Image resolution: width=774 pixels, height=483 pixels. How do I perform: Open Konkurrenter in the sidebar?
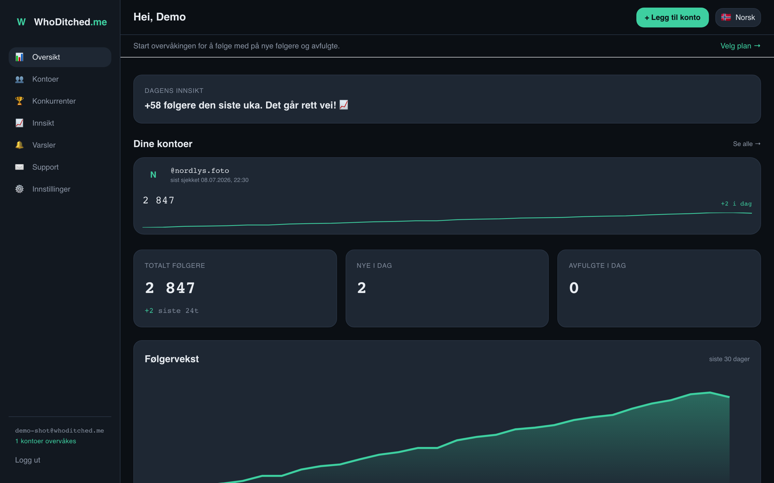click(60, 101)
